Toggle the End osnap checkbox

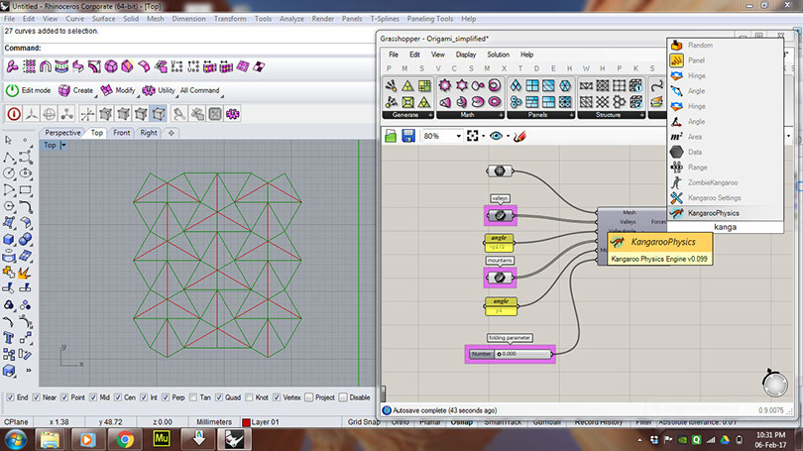10,397
